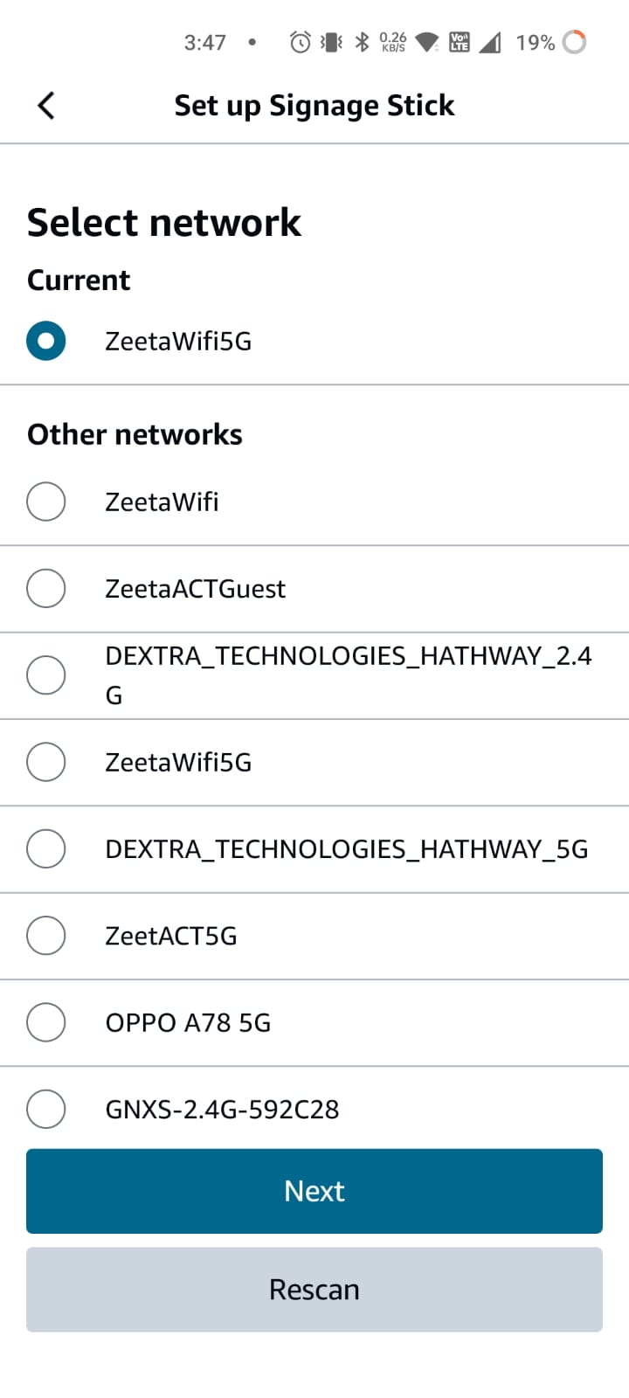Pick DEXTRA_TECHNOLOGIES_HATHWAY_2.4G radio button
Screen dimensions: 629x1398
click(46, 675)
